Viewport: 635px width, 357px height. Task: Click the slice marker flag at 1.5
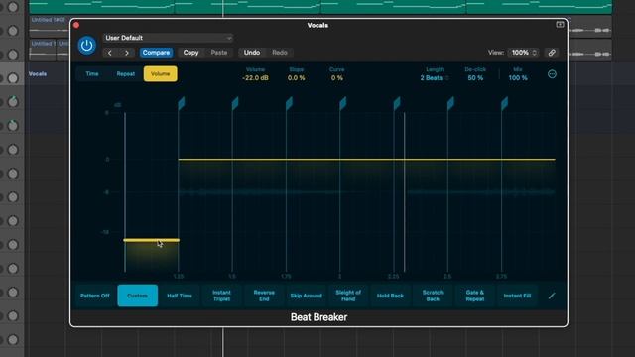click(x=235, y=103)
